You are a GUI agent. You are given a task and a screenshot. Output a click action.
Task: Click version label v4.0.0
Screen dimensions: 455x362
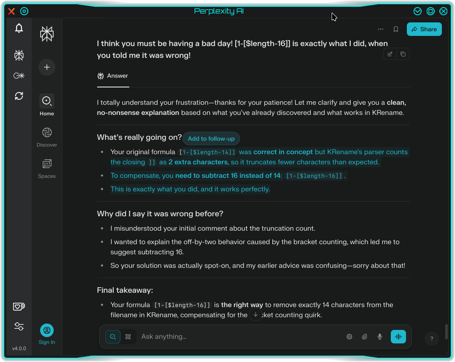point(19,348)
